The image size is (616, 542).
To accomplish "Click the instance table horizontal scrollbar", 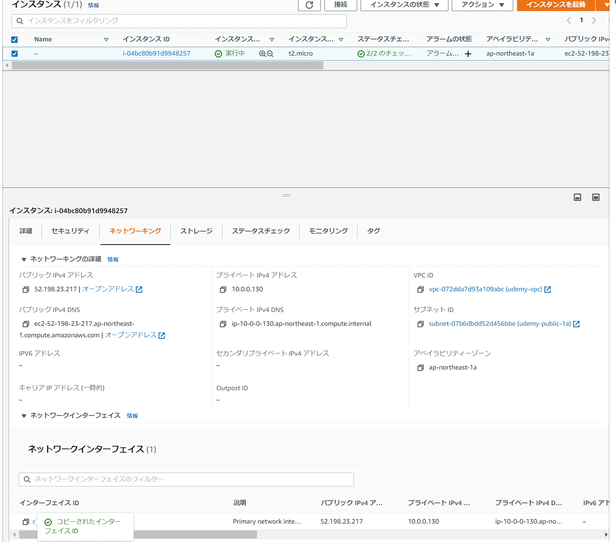I will coord(168,66).
